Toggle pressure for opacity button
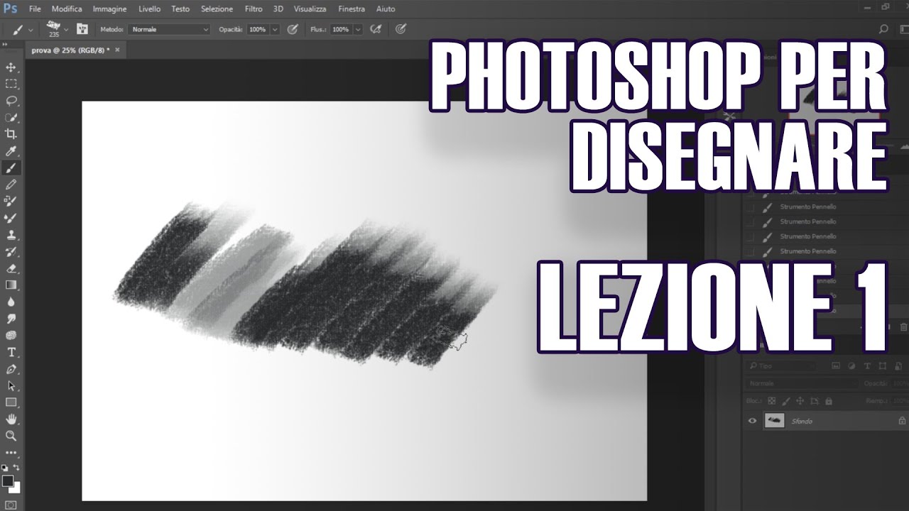The width and height of the screenshot is (909, 511). [x=292, y=29]
